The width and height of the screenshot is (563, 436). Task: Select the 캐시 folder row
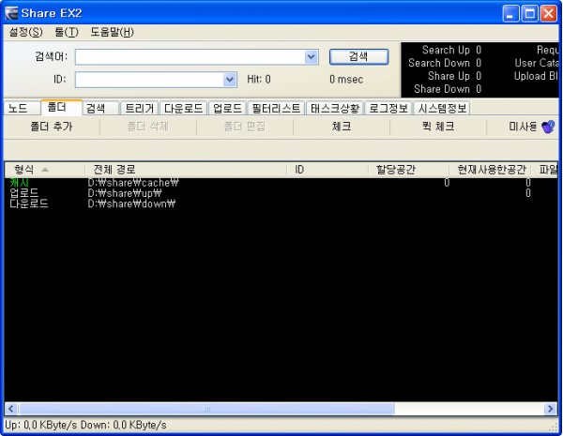(281, 183)
